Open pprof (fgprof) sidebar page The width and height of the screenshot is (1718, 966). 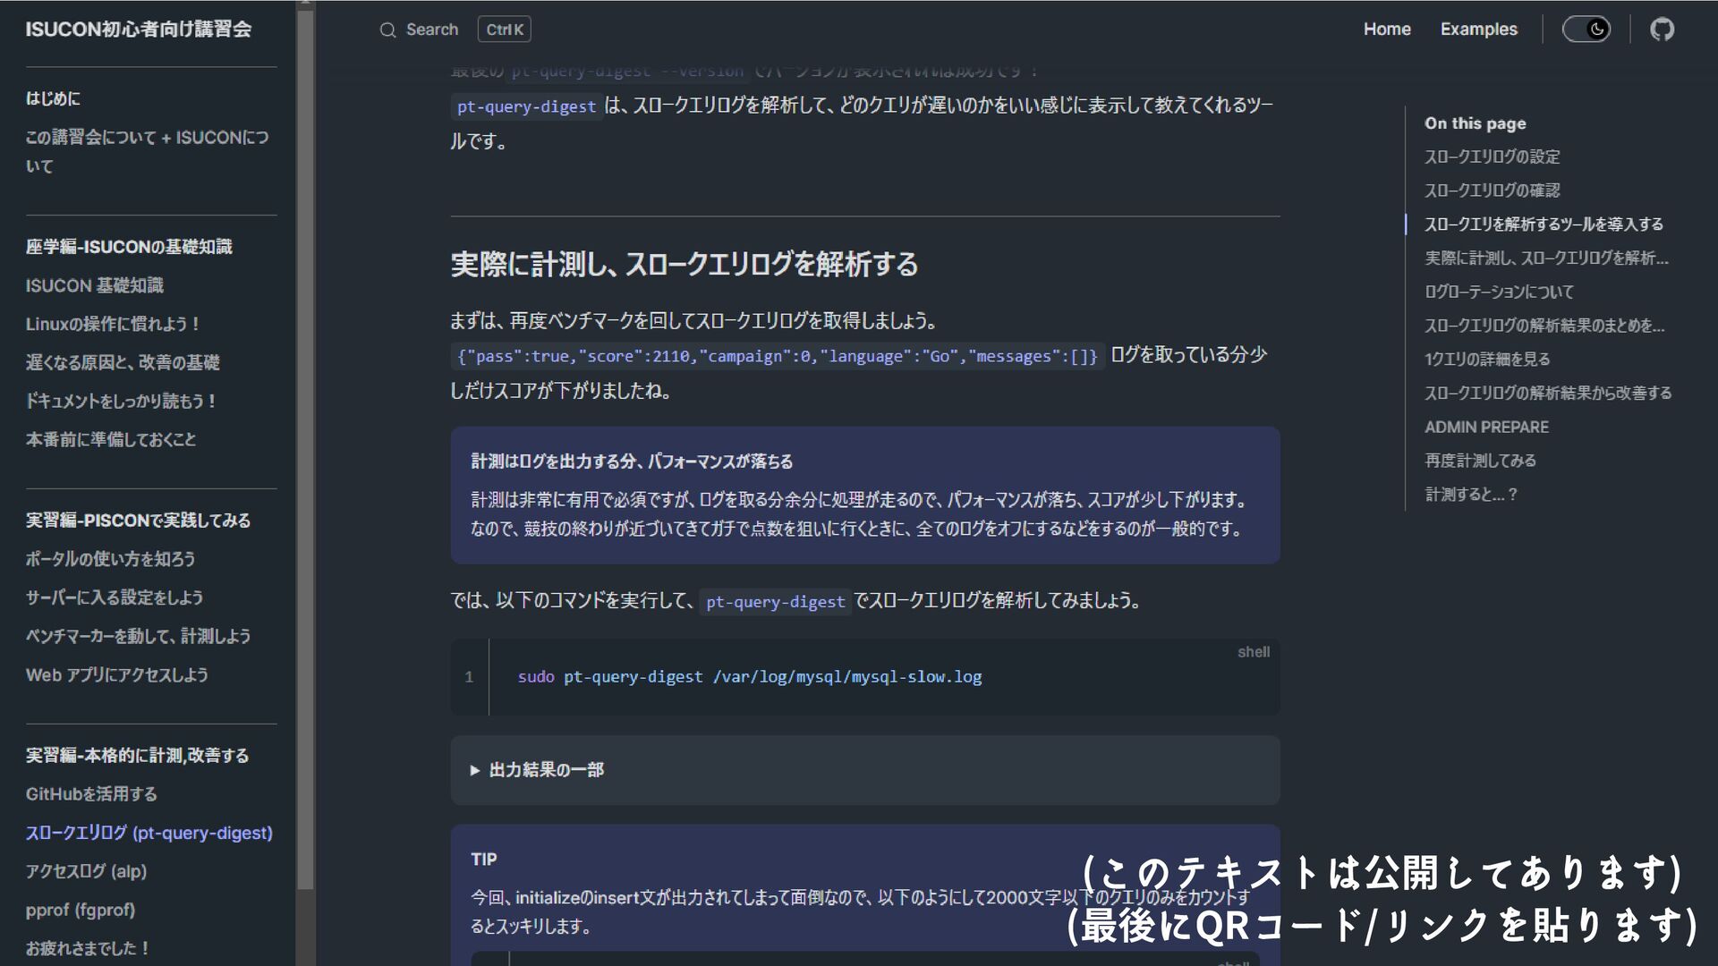pos(81,910)
